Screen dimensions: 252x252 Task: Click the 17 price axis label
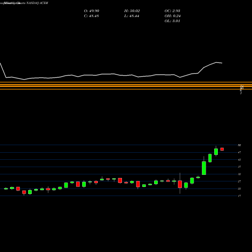click(239, 196)
